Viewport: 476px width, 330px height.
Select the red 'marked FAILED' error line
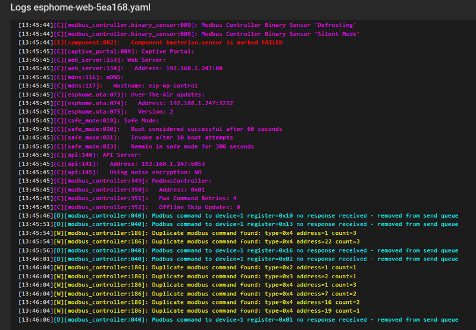tap(150, 43)
